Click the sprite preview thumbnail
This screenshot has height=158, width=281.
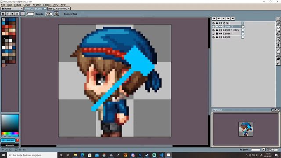point(246,129)
